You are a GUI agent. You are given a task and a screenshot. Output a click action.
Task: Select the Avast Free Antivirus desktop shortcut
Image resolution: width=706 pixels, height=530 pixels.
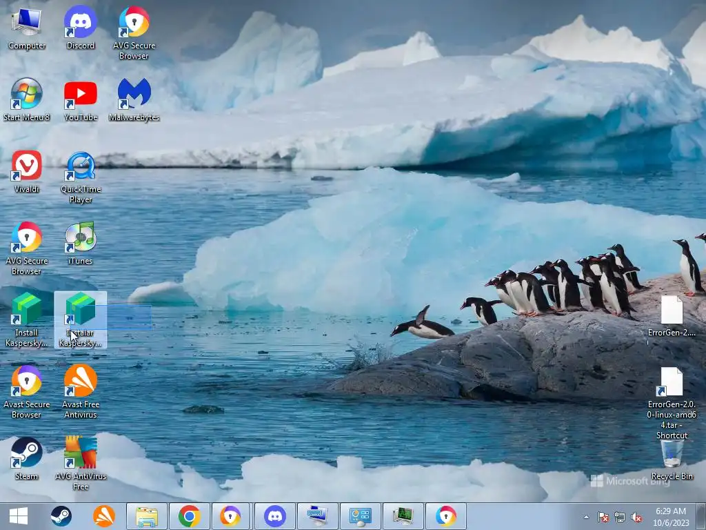coord(81,392)
